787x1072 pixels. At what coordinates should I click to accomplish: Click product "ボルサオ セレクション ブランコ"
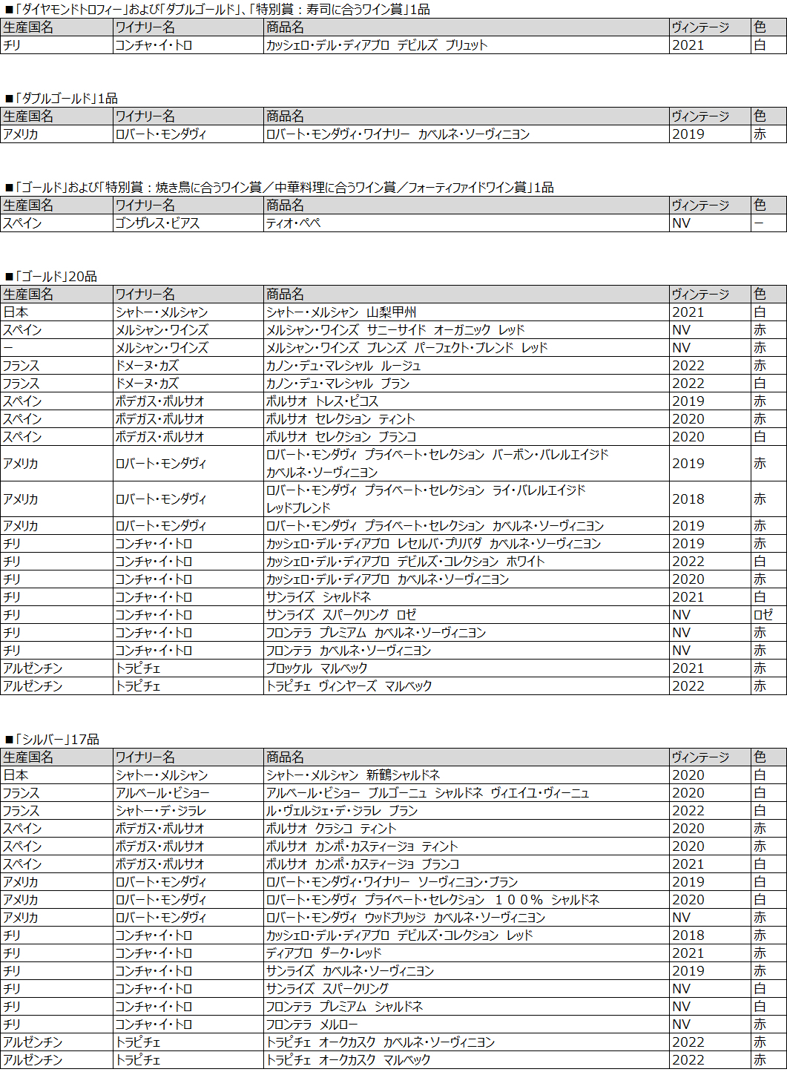[341, 437]
